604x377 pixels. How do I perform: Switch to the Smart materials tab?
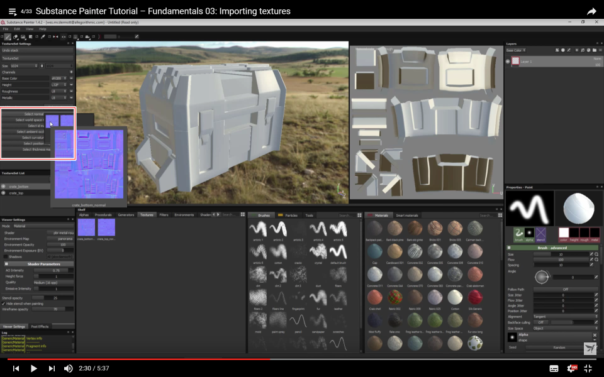coord(407,216)
